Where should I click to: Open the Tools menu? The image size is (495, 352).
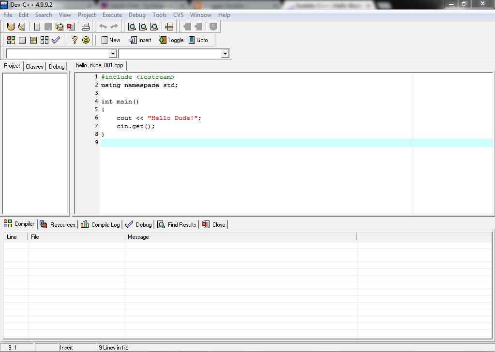pos(159,15)
